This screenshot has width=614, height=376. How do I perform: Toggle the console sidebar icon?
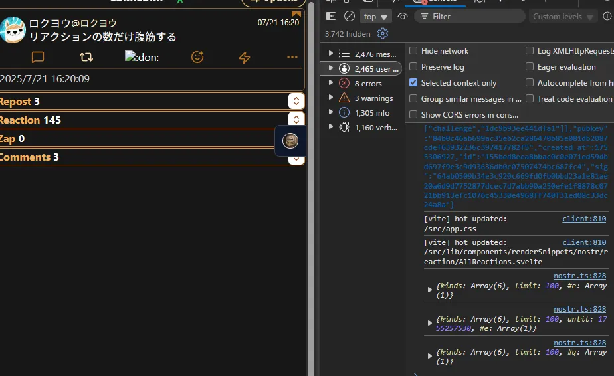[x=331, y=17]
